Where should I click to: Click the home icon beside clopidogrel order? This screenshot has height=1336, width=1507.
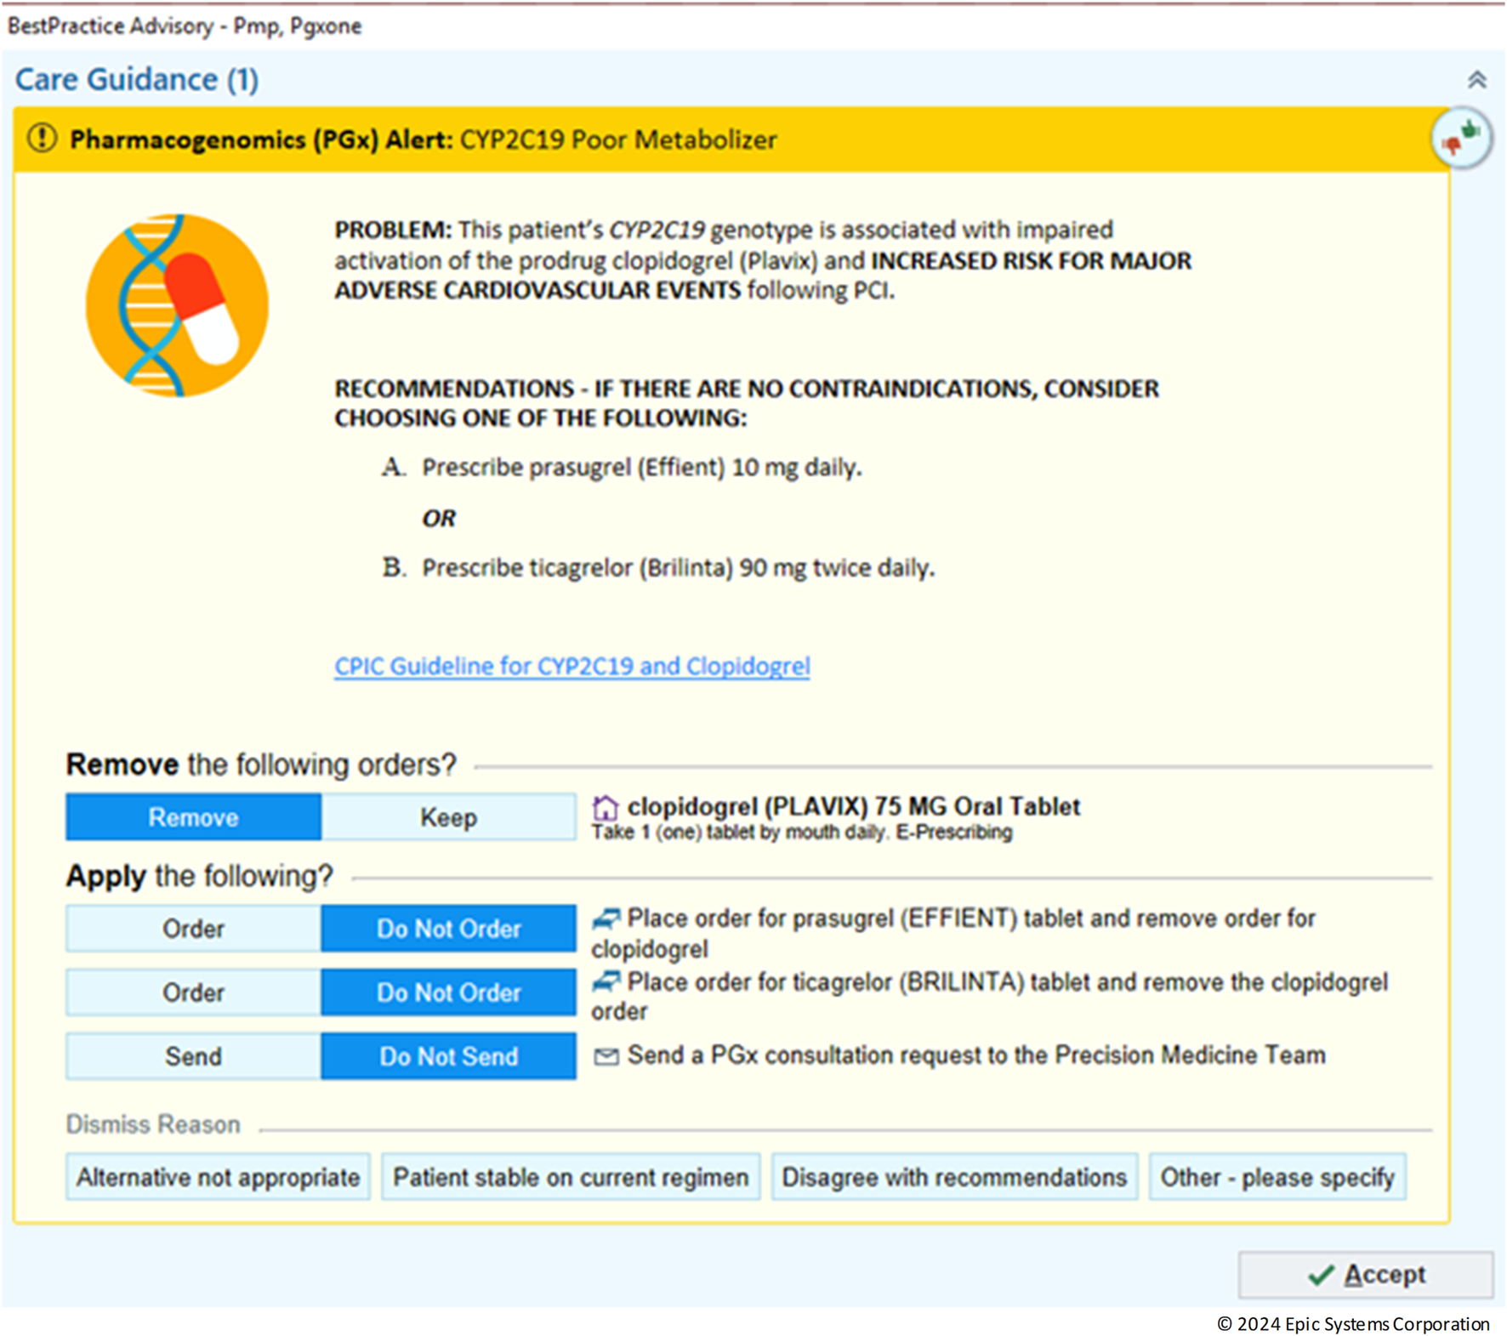pos(605,805)
